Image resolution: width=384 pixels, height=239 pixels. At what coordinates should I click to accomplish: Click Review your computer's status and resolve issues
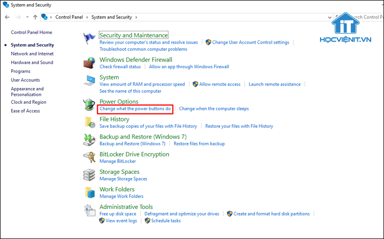pos(148,43)
